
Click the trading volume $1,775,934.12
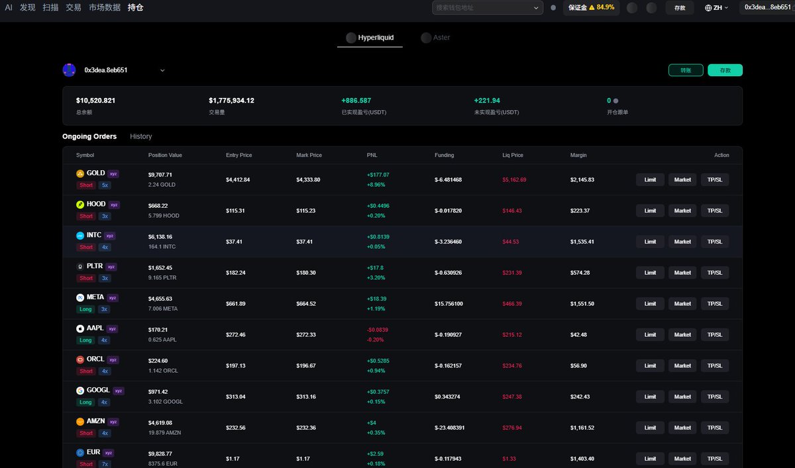coord(231,101)
